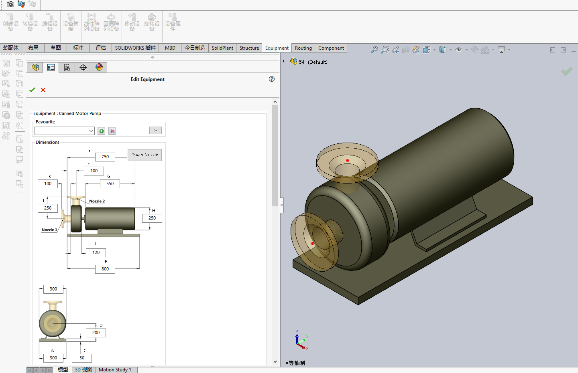
Task: Click the C dimension field 30
Action: (x=82, y=358)
